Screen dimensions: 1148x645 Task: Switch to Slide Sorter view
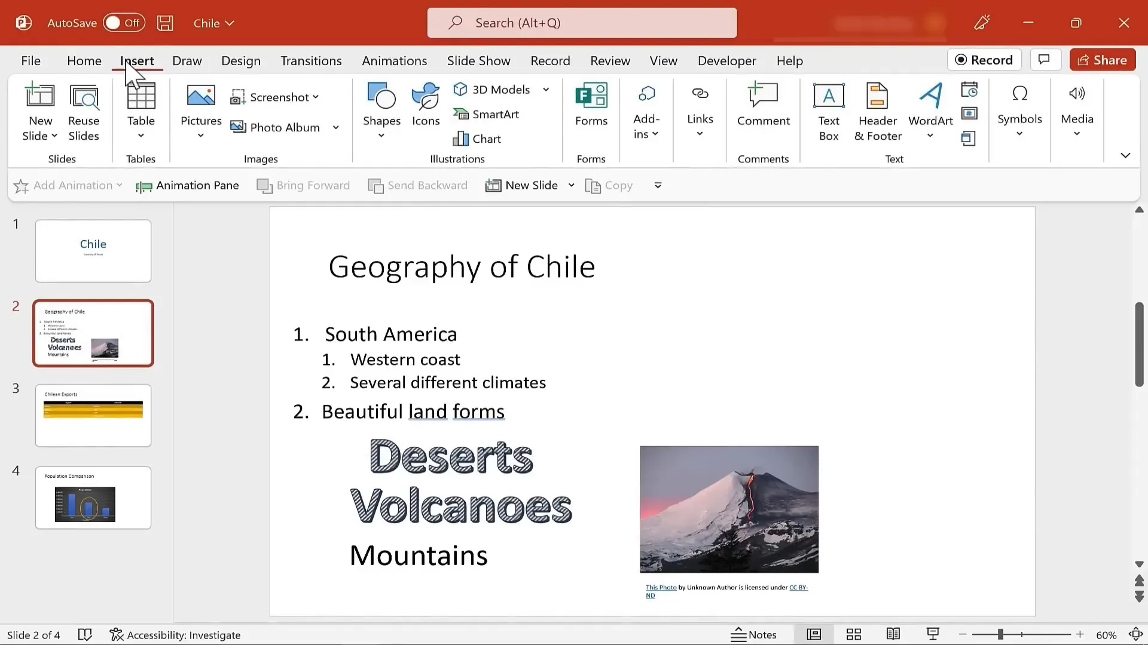[854, 634]
